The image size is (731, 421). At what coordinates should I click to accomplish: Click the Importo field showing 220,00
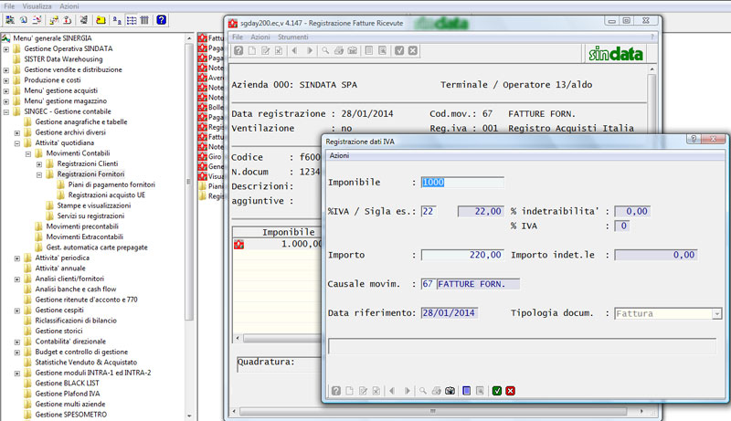[x=462, y=255]
